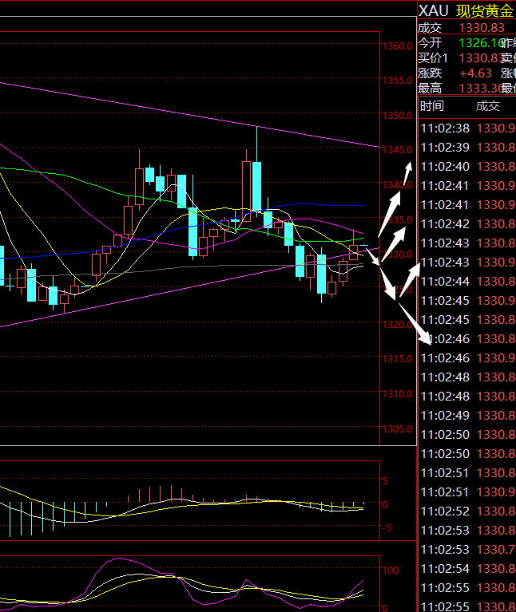
Task: Click the 1305.0 price axis label
Action: [397, 428]
